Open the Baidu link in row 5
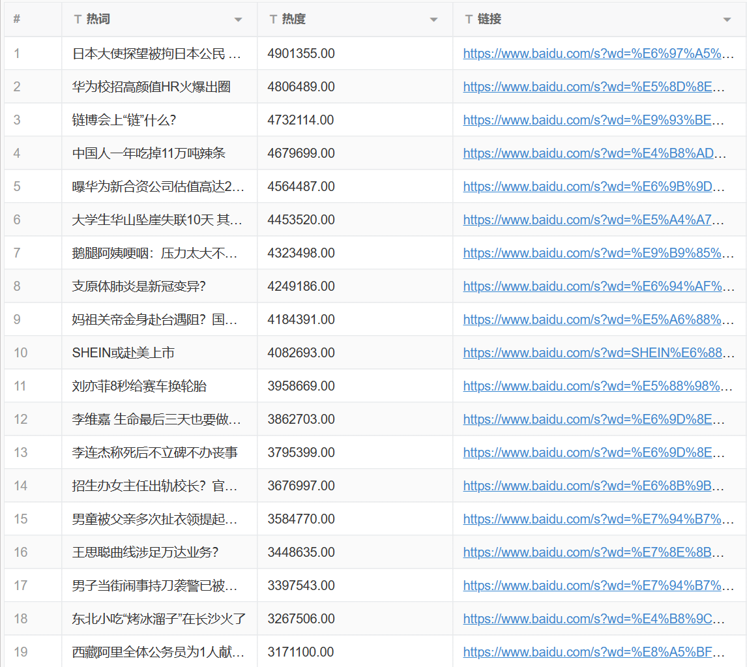The height and width of the screenshot is (667, 747). (x=593, y=186)
